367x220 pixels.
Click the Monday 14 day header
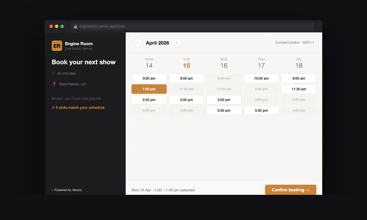coord(149,63)
